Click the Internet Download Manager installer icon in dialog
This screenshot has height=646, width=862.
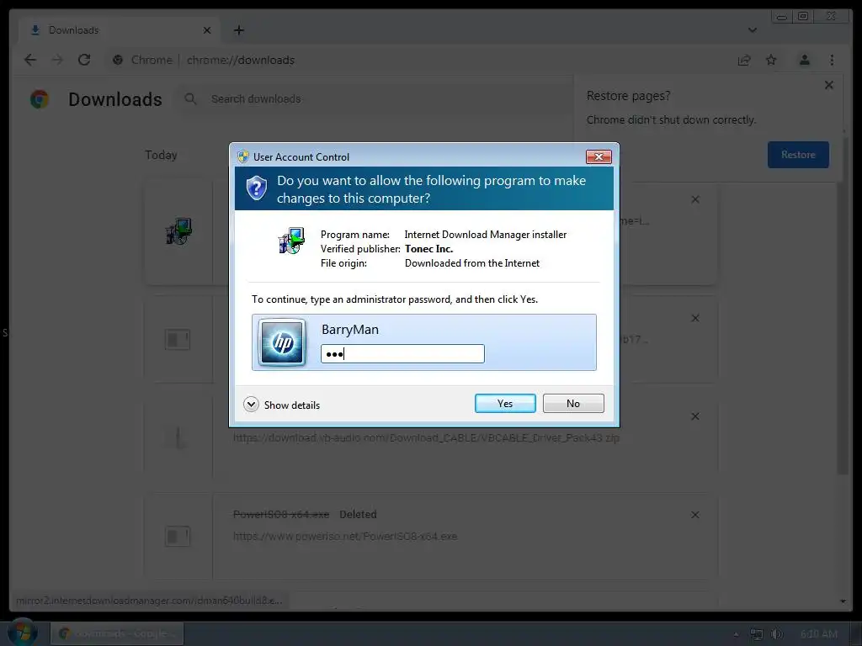pos(291,241)
